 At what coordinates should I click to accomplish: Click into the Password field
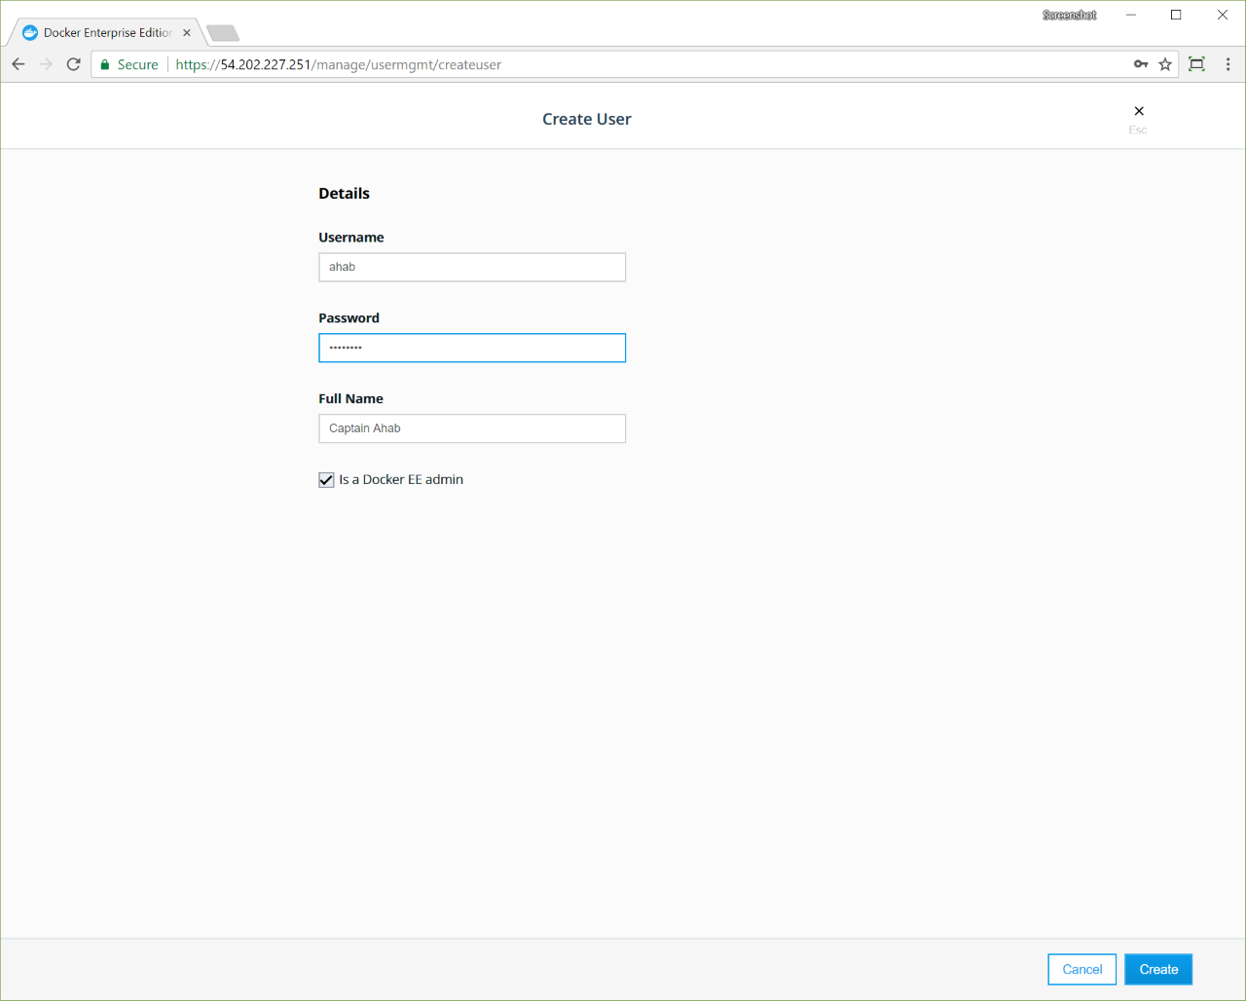click(x=472, y=349)
